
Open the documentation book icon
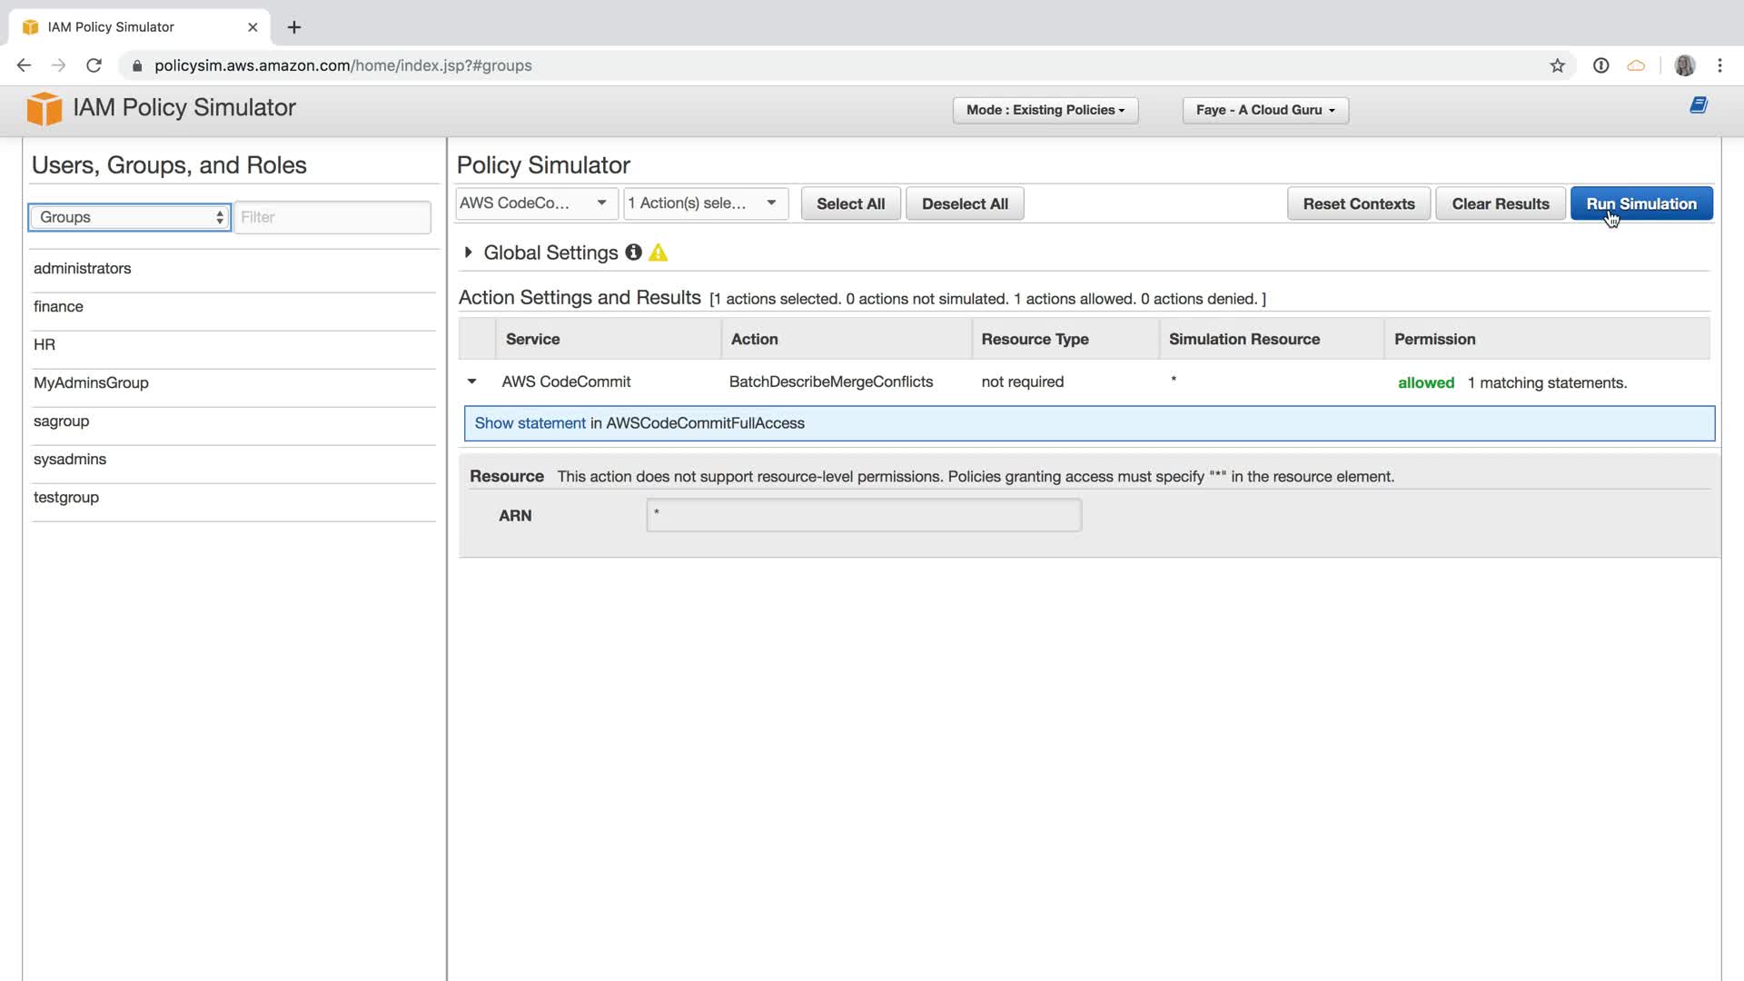click(1699, 105)
